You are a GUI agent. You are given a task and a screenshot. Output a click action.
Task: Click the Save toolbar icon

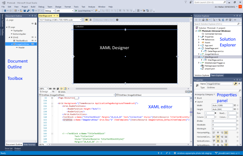coord(25,10)
